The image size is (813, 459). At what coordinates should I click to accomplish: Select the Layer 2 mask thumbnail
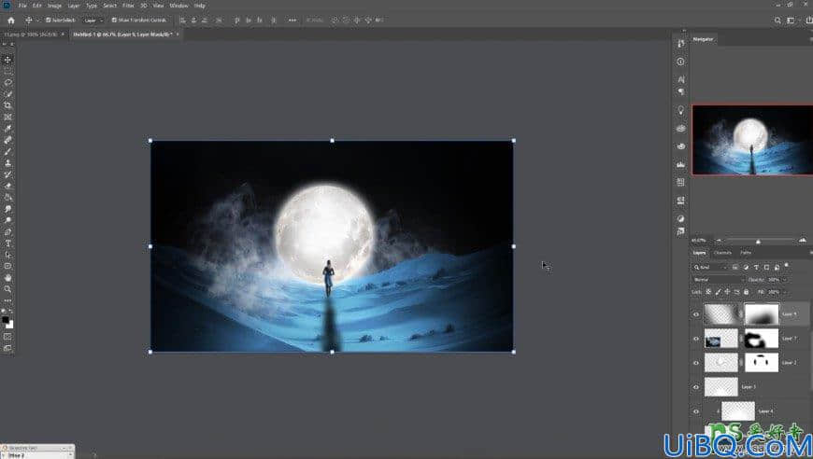[x=762, y=363]
